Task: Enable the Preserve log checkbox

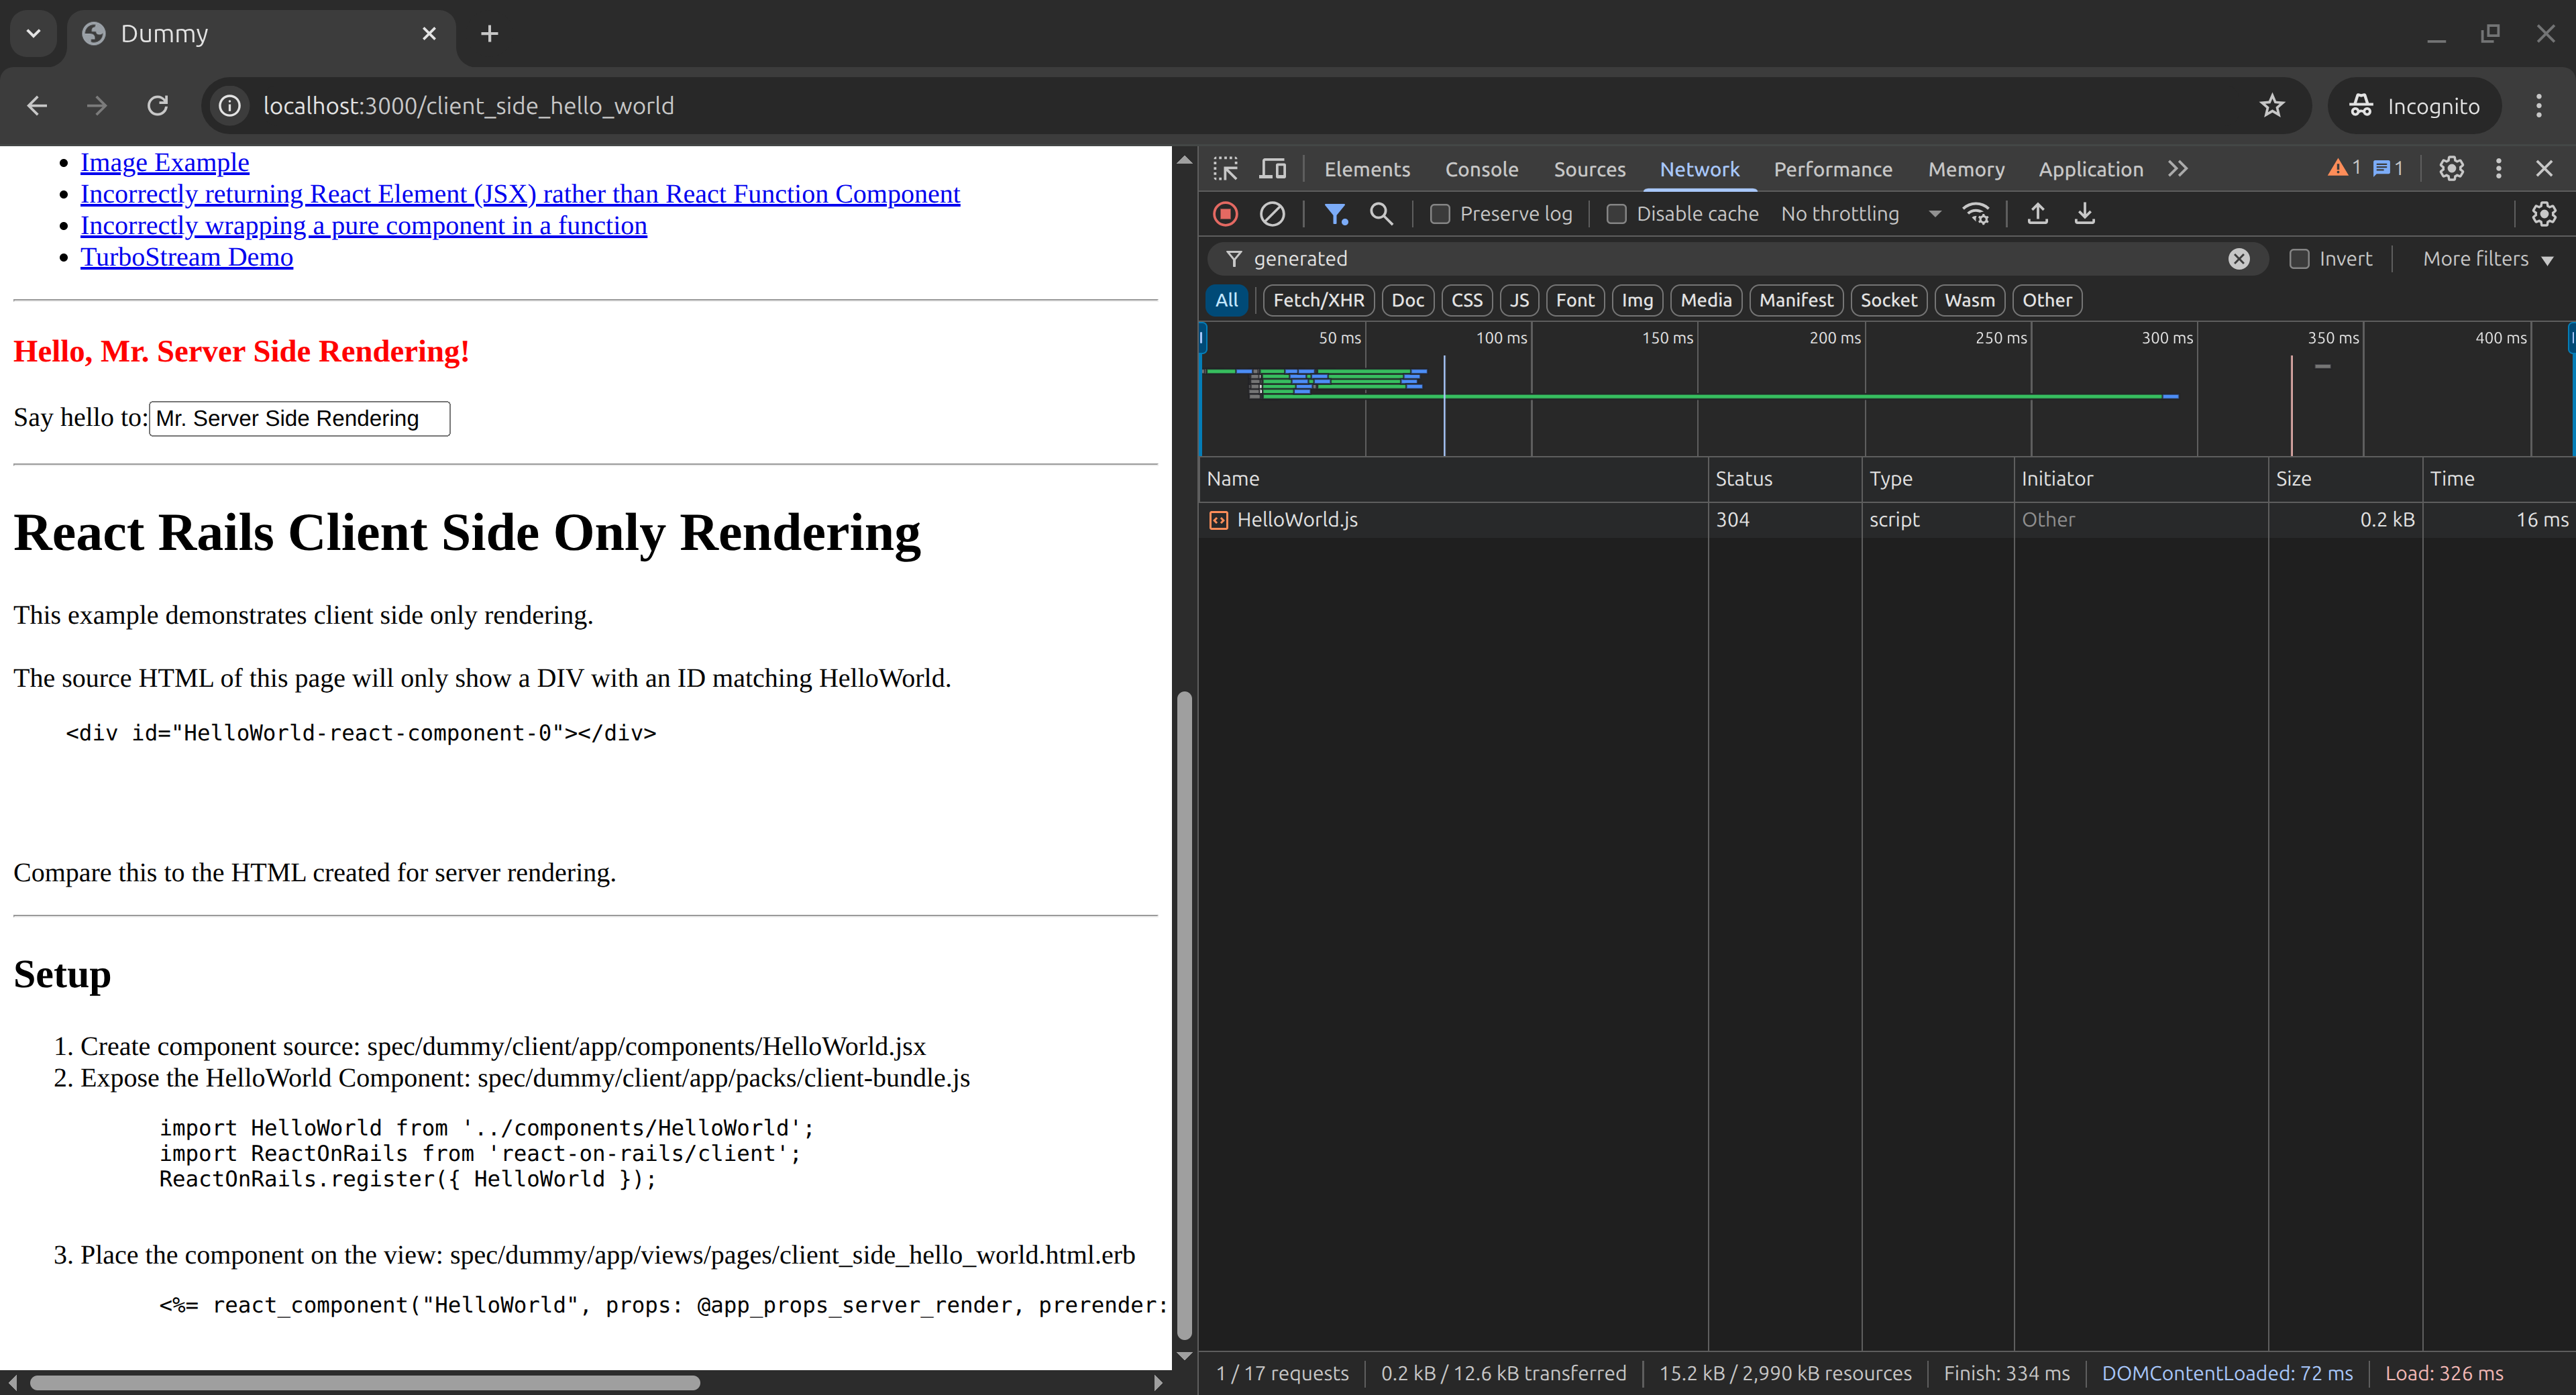Action: [1440, 213]
